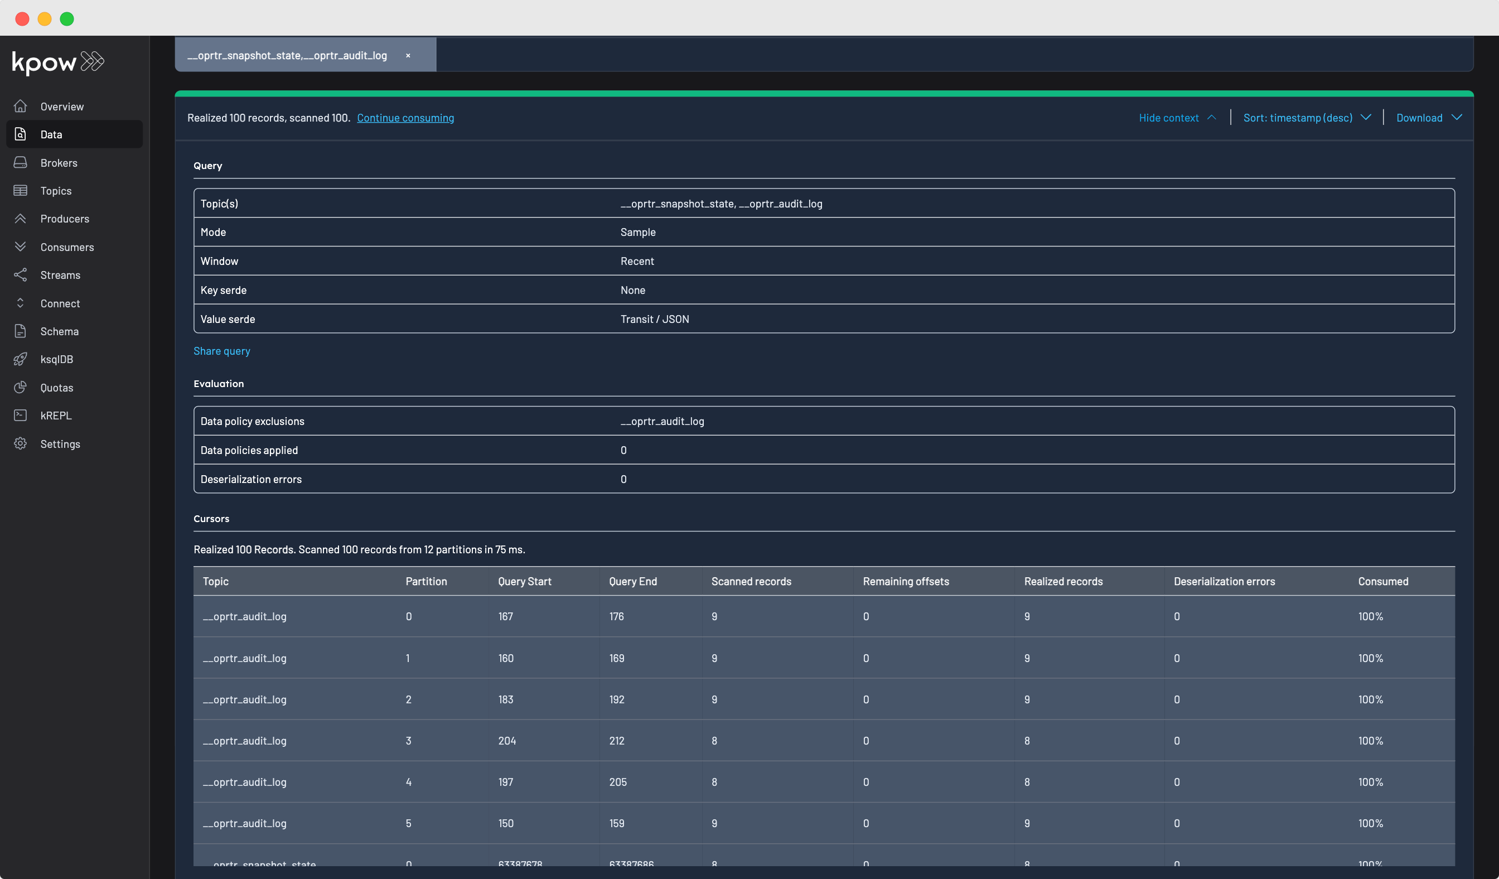
Task: Expand the Download dropdown menu
Action: click(1428, 118)
